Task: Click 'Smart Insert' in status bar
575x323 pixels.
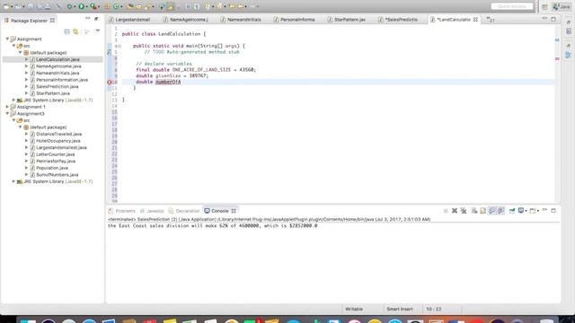Action: coord(400,309)
